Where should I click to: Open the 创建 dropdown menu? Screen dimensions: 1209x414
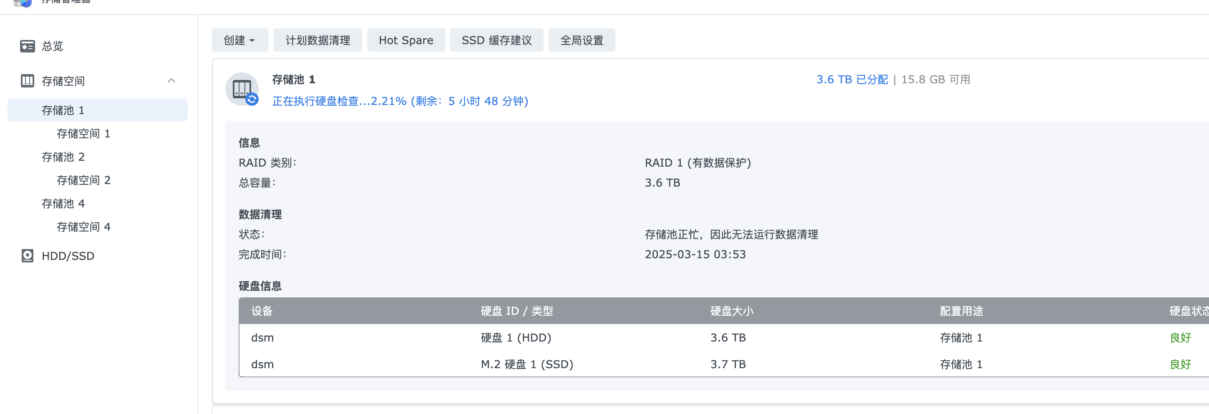239,40
